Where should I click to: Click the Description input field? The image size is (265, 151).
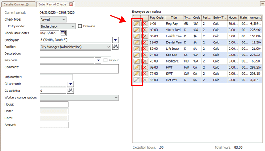pyautogui.click(x=75, y=54)
